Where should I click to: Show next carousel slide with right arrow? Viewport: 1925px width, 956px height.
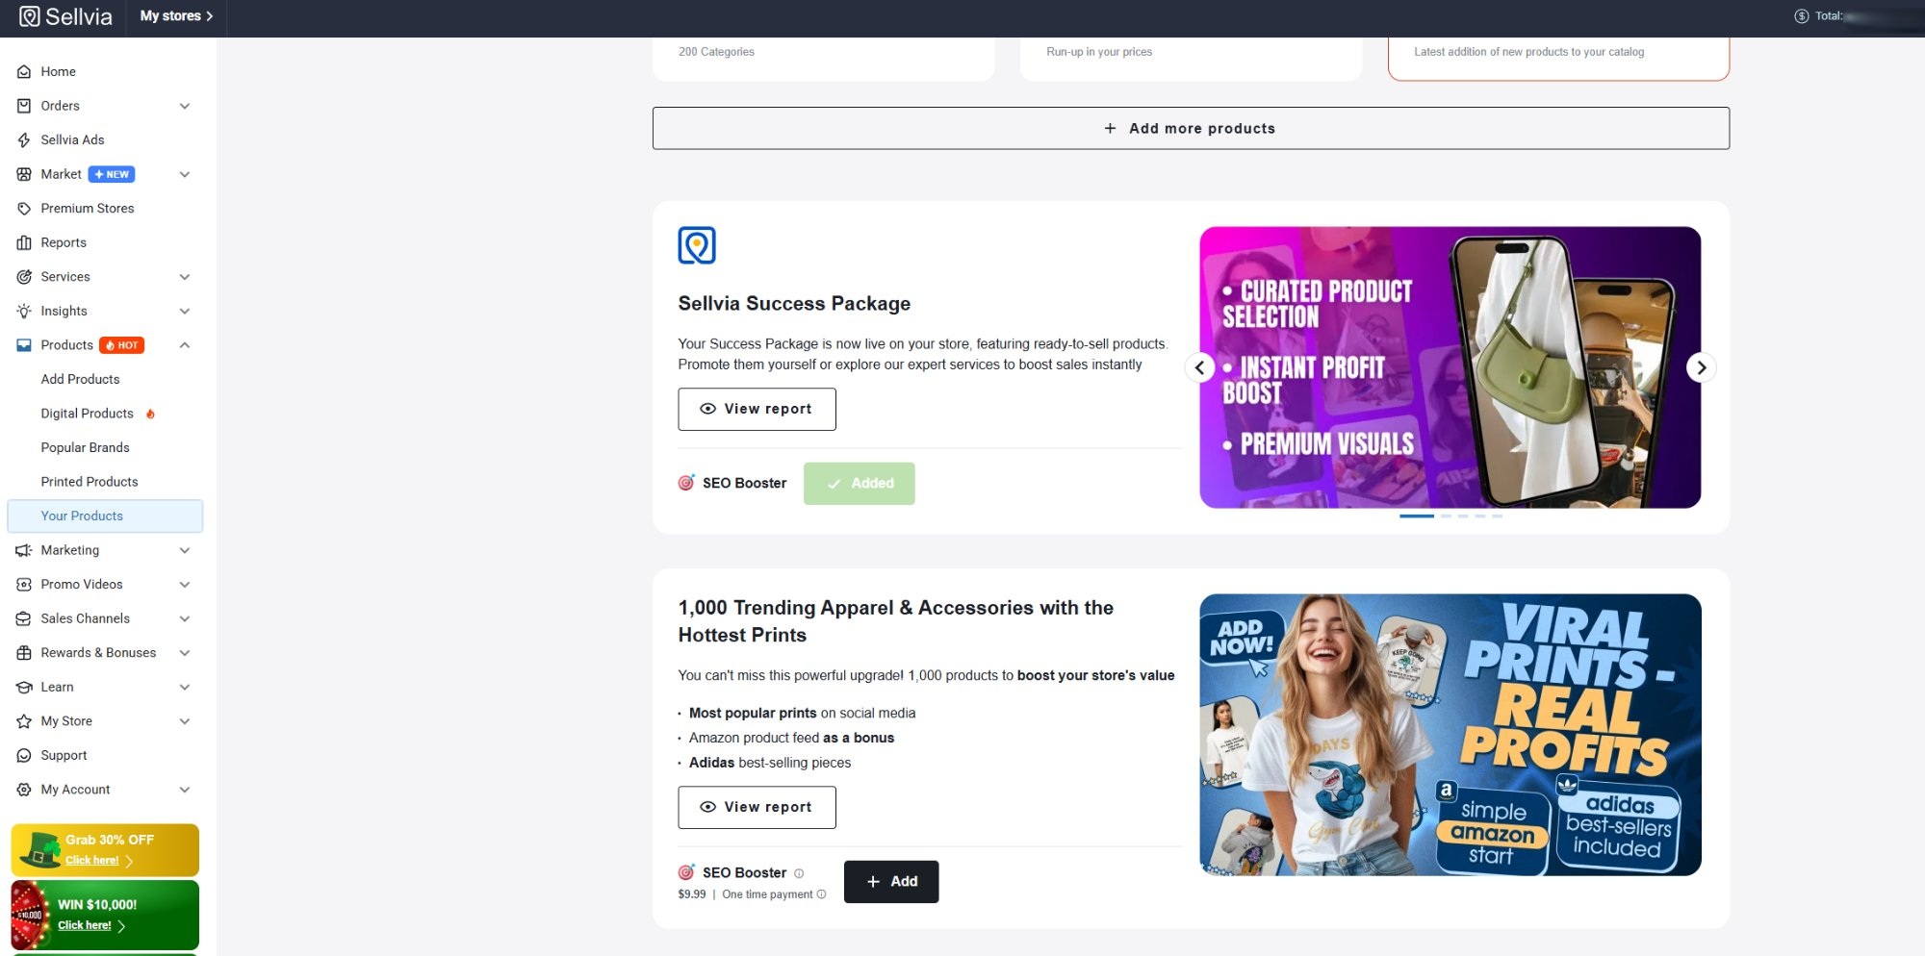tap(1701, 367)
